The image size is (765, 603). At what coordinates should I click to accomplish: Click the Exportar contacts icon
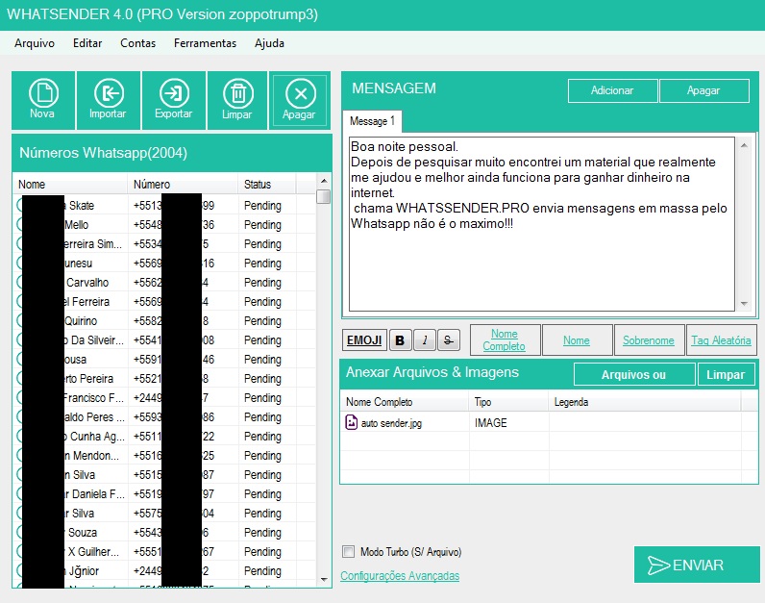pyautogui.click(x=173, y=99)
